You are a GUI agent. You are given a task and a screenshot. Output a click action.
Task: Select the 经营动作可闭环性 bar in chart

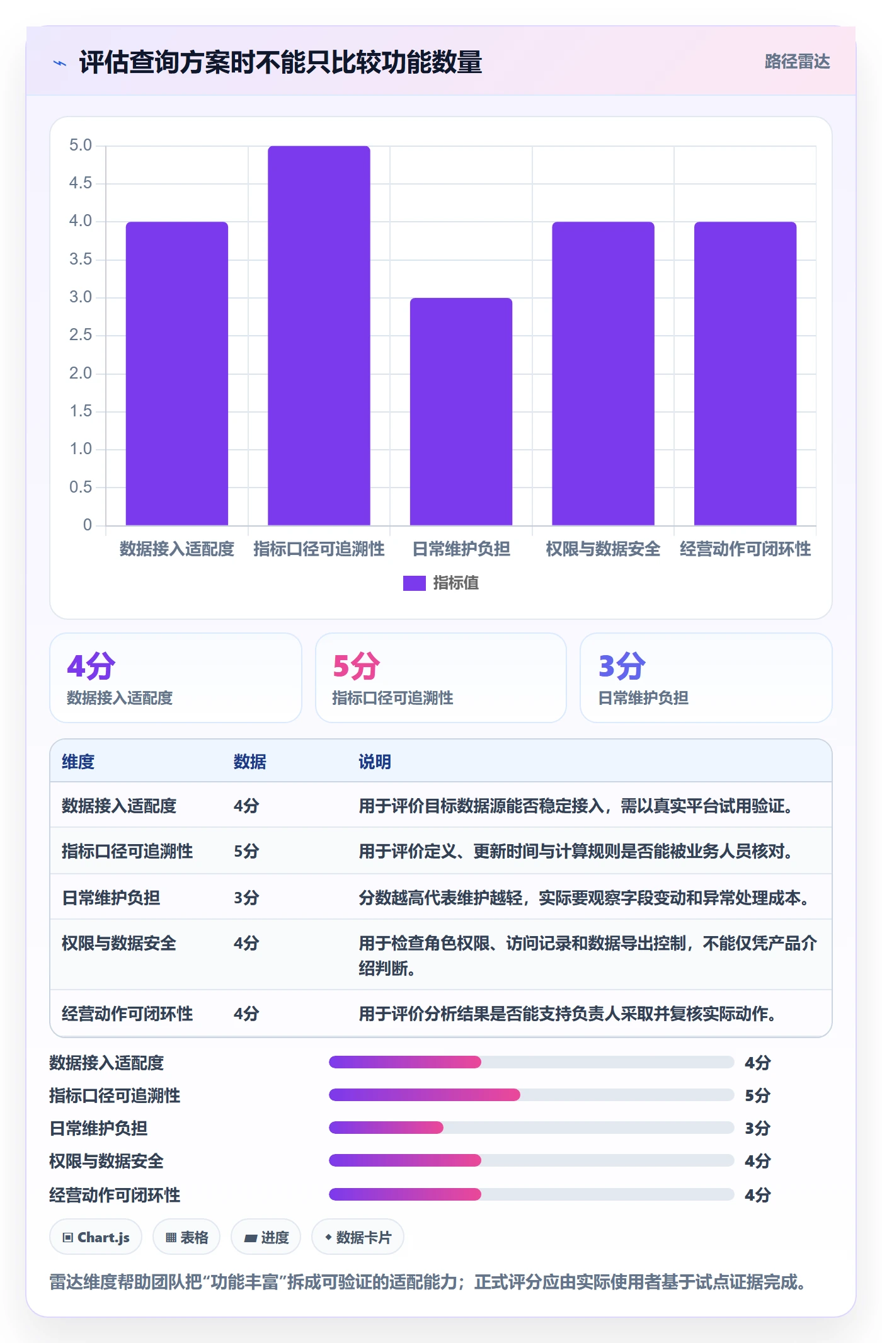[x=745, y=374]
